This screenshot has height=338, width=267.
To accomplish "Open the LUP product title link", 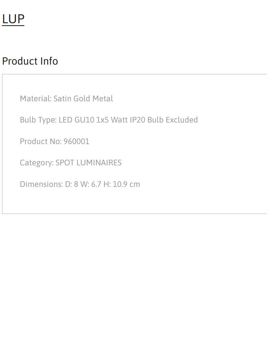I will point(13,19).
